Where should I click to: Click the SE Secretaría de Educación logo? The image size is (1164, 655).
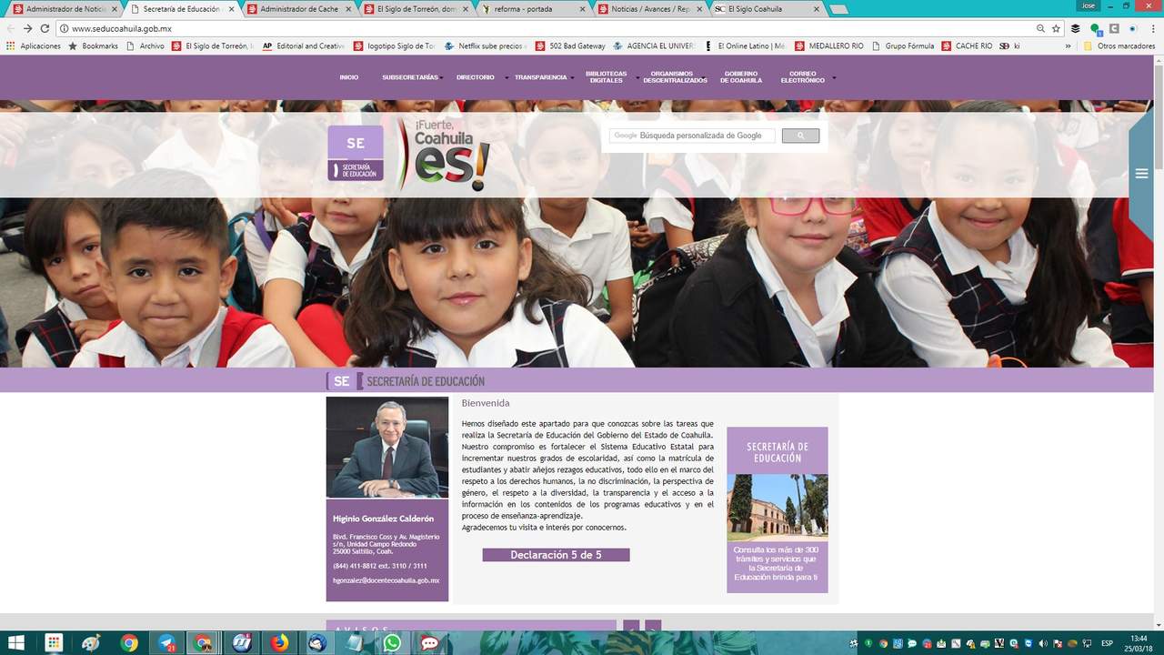(x=356, y=153)
